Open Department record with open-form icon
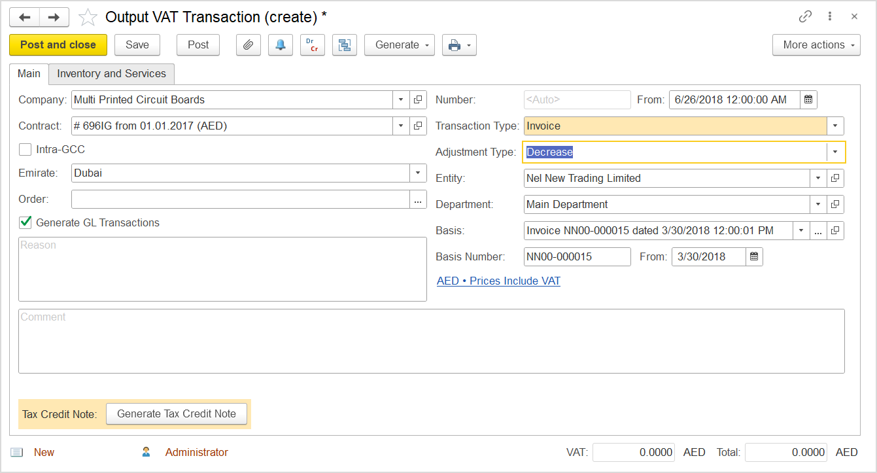Image resolution: width=877 pixels, height=473 pixels. 835,205
